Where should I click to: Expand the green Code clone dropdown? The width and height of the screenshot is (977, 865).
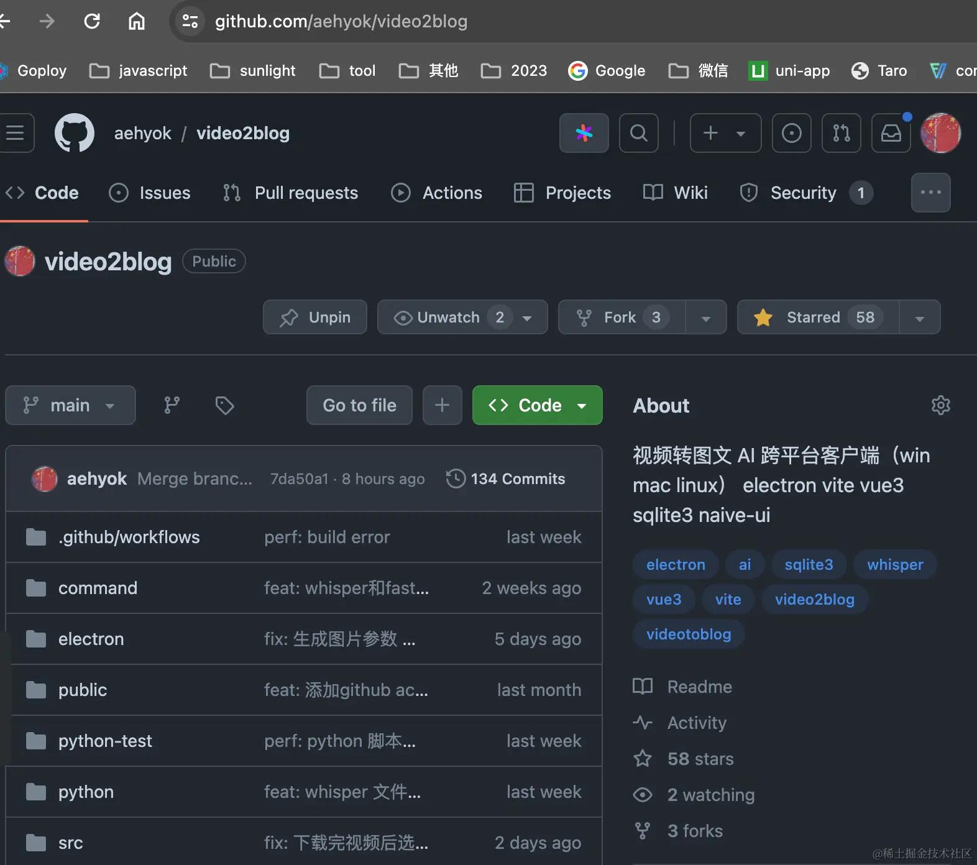click(538, 405)
